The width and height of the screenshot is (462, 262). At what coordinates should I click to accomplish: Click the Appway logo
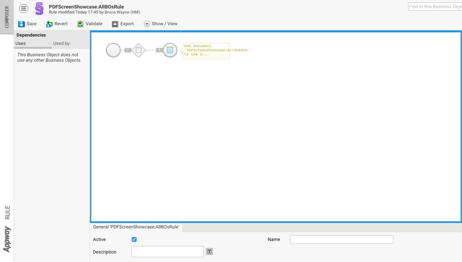tap(7, 240)
